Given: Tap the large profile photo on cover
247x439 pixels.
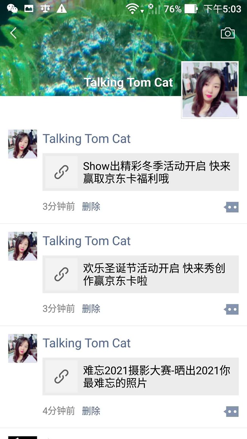Looking at the screenshot, I should point(210,90).
